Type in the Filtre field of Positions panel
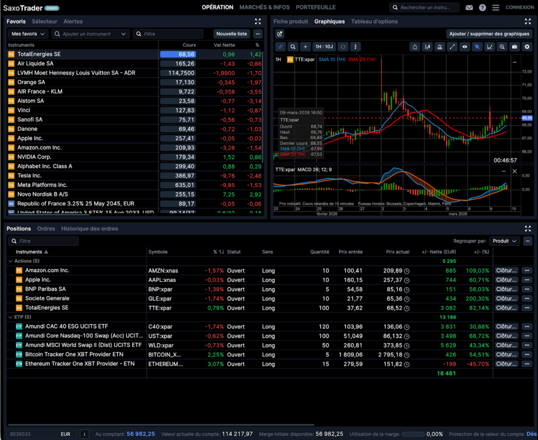538x440 pixels. click(42, 240)
